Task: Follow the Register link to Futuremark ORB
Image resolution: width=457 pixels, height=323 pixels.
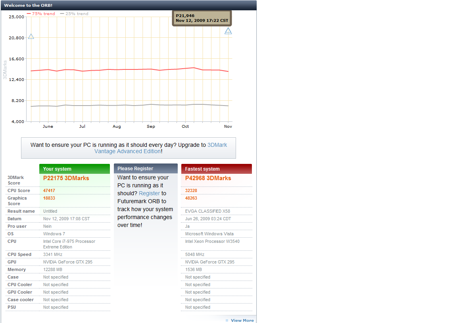Action: pyautogui.click(x=149, y=193)
